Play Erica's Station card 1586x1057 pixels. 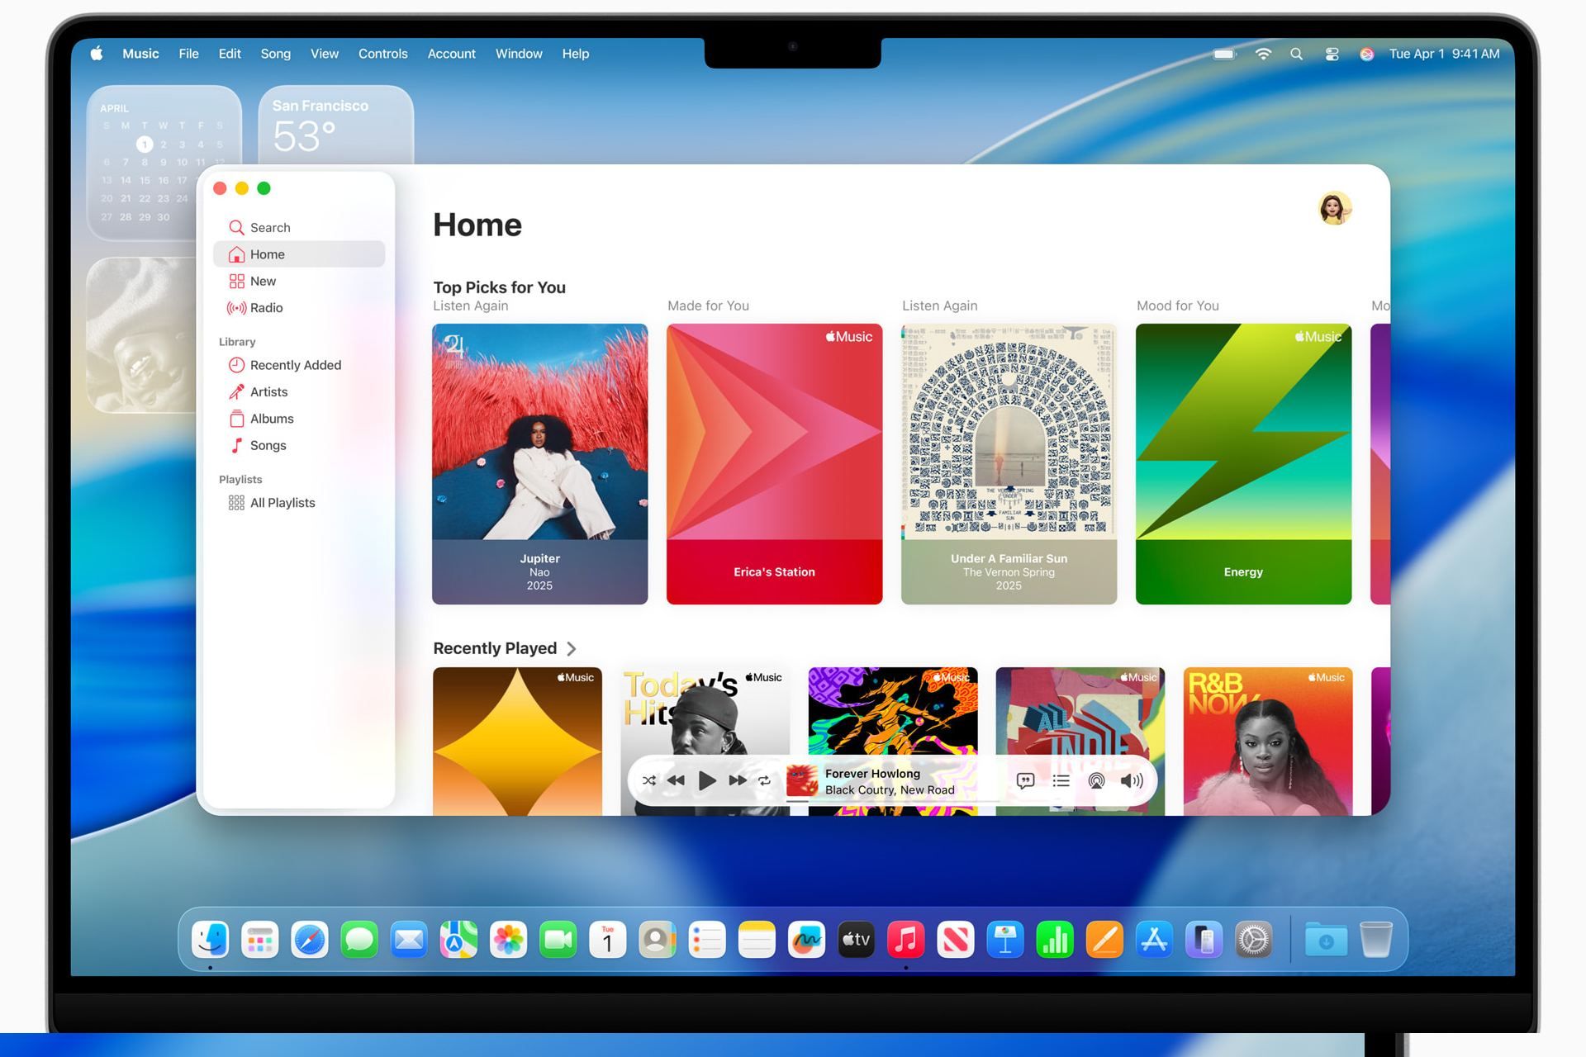[x=774, y=464]
